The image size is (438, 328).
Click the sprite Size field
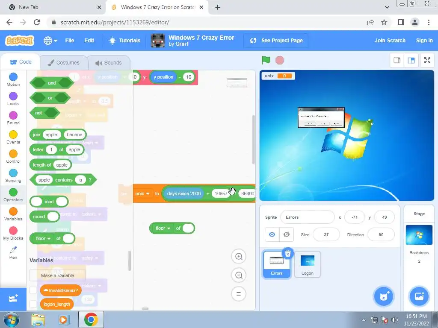(x=326, y=234)
